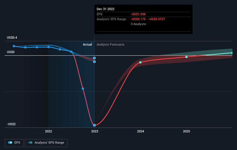This screenshot has width=237, height=150.
Task: Select the EPS point at start of 2022
Action: pos(48,47)
